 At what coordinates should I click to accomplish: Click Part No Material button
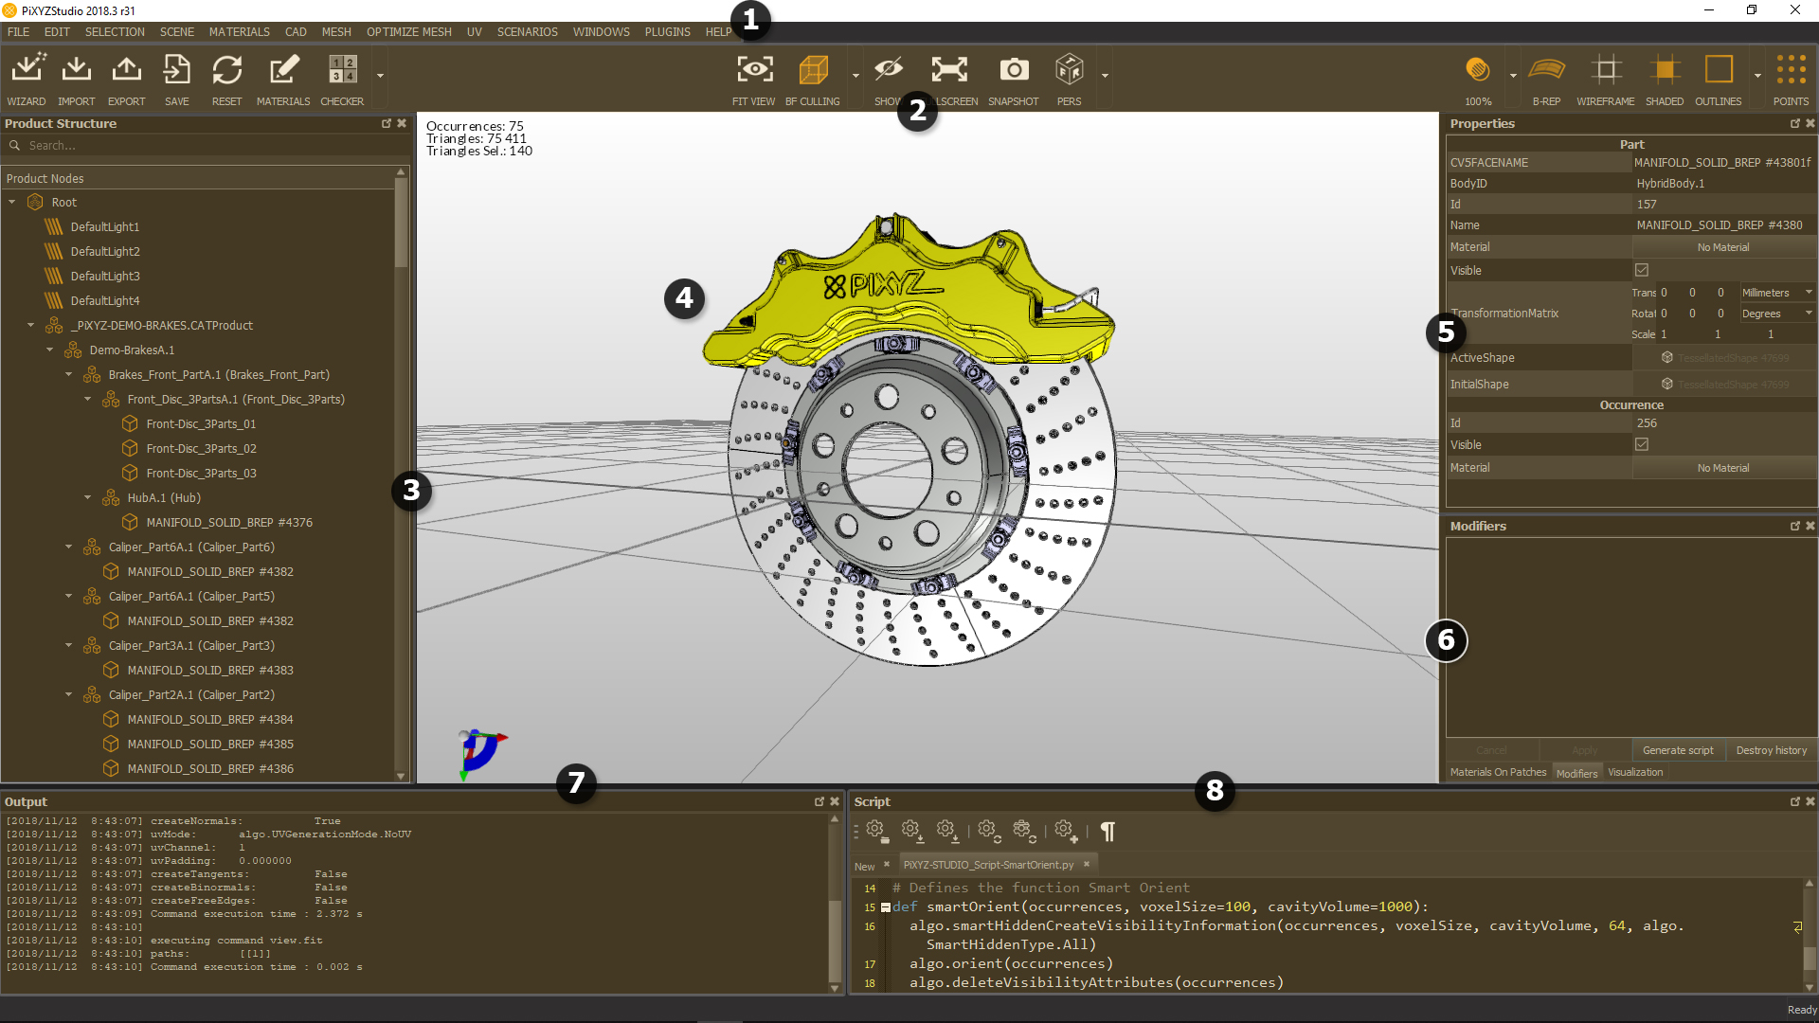click(x=1723, y=247)
